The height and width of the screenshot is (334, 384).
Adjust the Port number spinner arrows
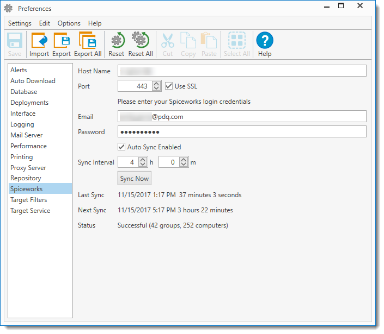pyautogui.click(x=156, y=86)
